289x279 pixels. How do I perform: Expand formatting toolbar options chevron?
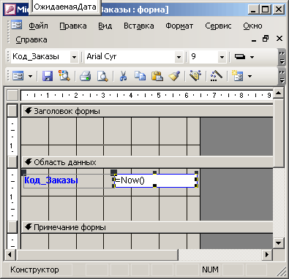coord(282,57)
